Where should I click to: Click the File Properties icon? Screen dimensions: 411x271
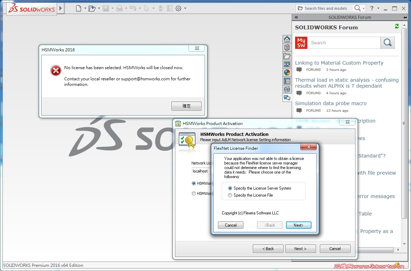click(170, 8)
